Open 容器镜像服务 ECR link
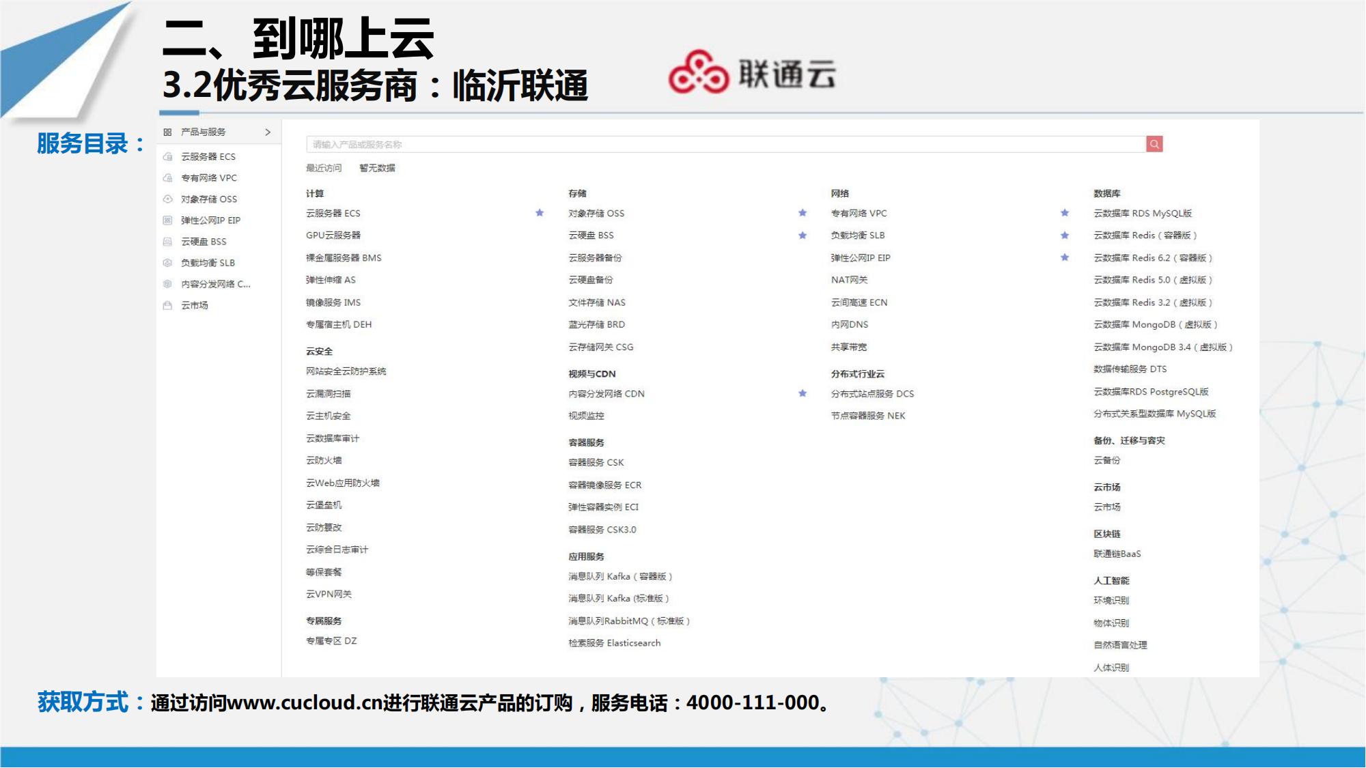The width and height of the screenshot is (1366, 768). 605,485
